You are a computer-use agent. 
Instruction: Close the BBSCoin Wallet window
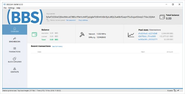pyautogui.click(x=179, y=4)
